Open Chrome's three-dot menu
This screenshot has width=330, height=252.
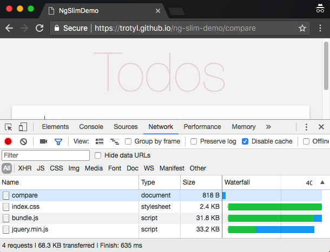pos(320,28)
